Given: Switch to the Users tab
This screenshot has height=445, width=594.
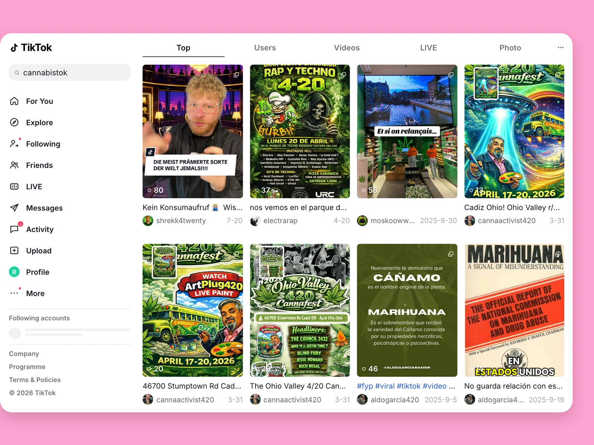Looking at the screenshot, I should pyautogui.click(x=265, y=48).
